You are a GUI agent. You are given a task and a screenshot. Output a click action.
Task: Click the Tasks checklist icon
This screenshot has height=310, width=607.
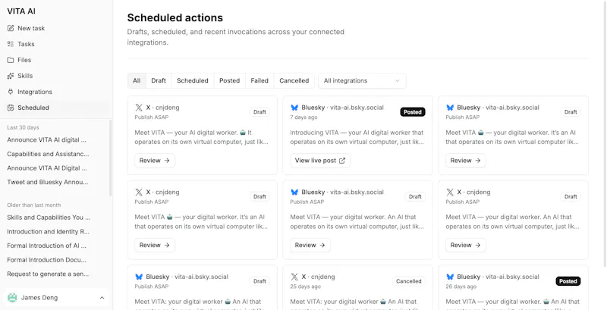11,44
